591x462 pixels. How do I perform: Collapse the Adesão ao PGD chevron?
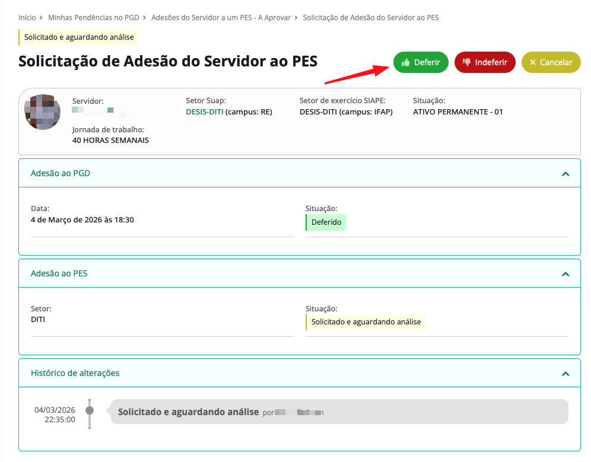point(565,174)
